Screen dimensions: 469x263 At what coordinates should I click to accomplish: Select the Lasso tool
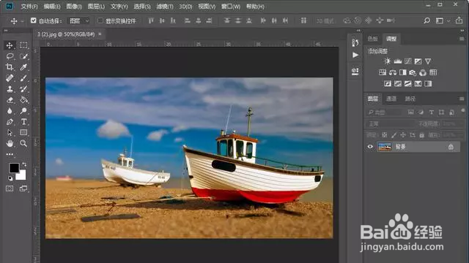click(x=10, y=56)
